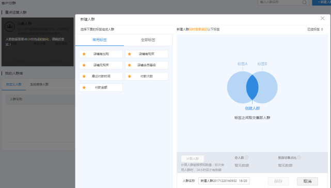Click the search magnifier icon at top
This screenshot has width=331, height=188.
(304, 2)
